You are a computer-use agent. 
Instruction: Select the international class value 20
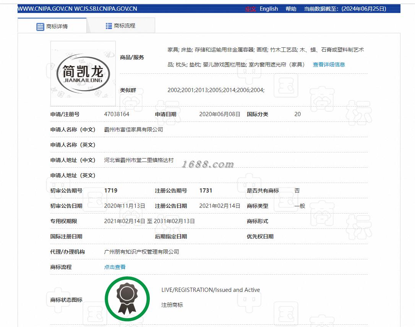(297, 114)
